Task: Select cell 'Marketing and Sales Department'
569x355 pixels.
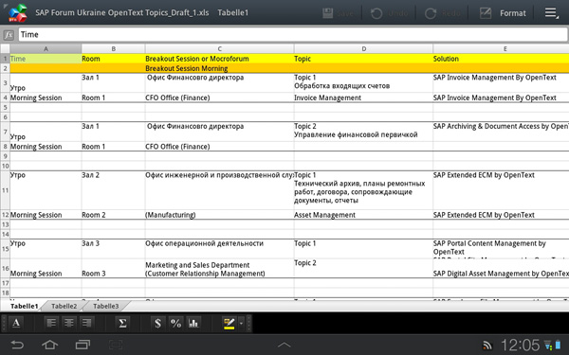Action: [x=220, y=269]
